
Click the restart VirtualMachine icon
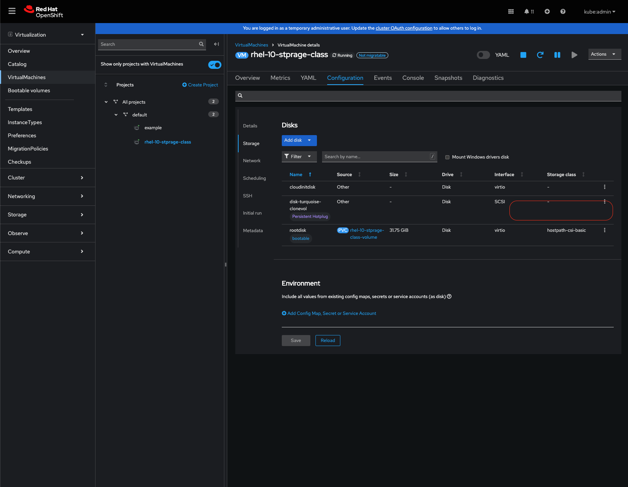[x=540, y=55]
